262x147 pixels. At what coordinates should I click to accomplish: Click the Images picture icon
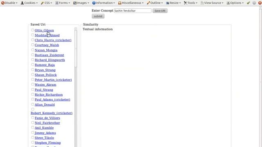tap(75, 3)
